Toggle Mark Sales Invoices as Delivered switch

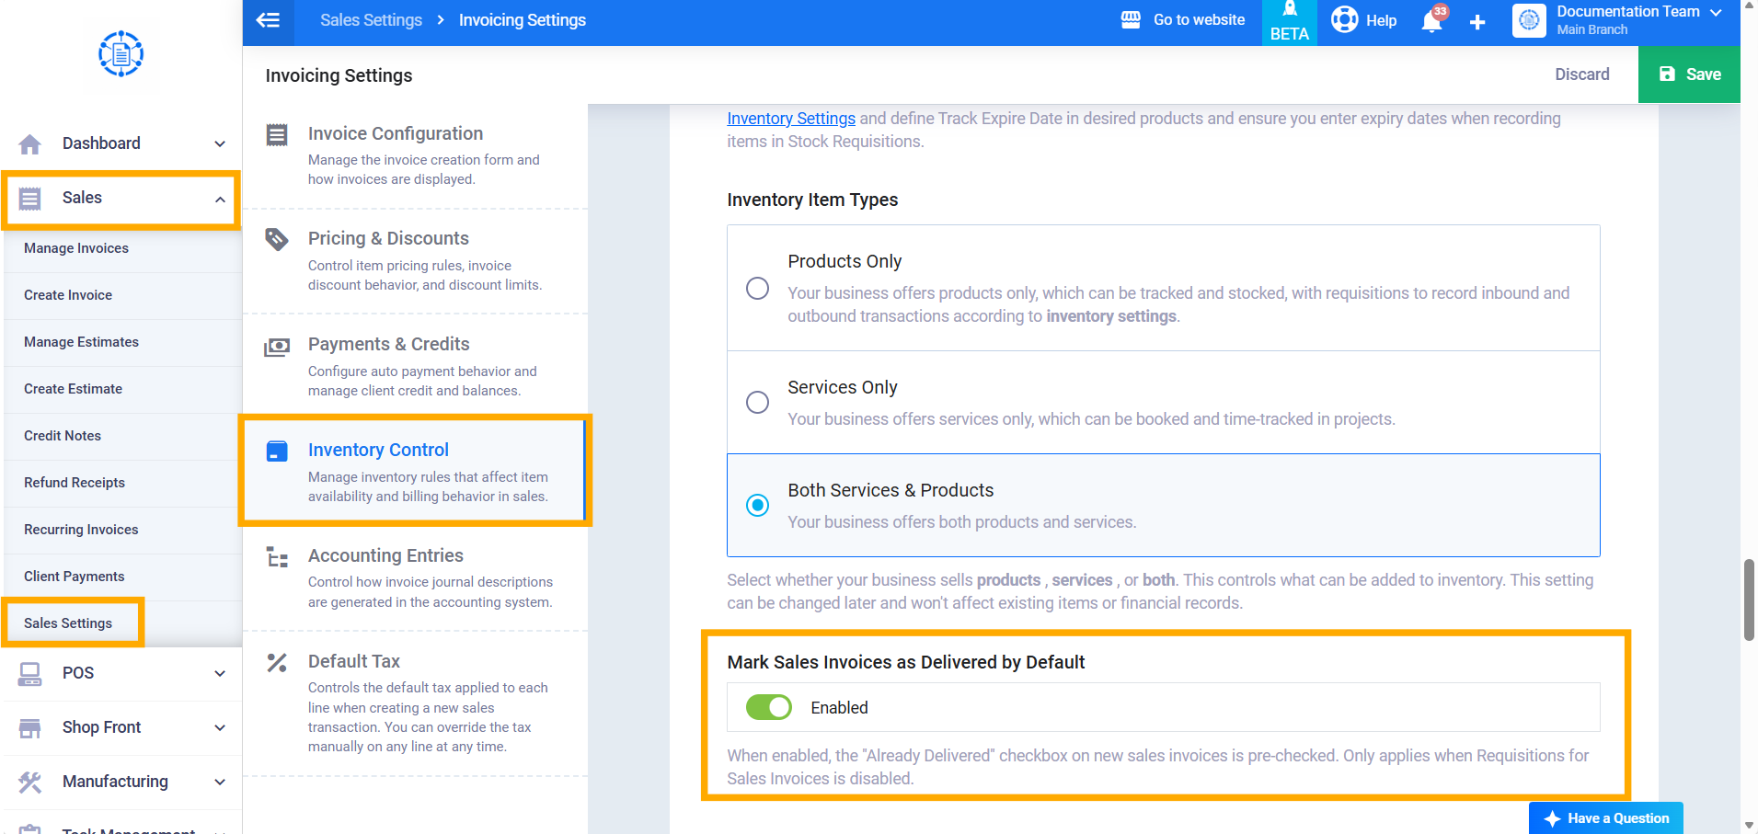click(768, 707)
